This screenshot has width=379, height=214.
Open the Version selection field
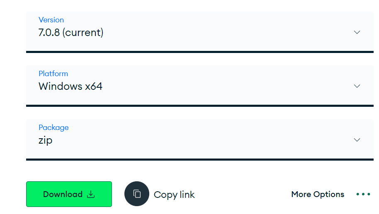(199, 31)
